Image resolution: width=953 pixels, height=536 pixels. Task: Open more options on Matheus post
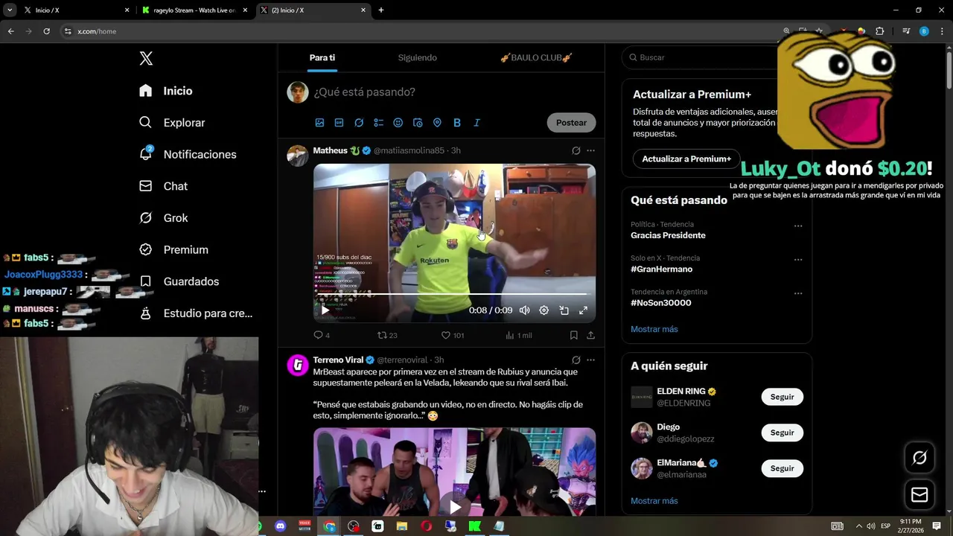590,150
